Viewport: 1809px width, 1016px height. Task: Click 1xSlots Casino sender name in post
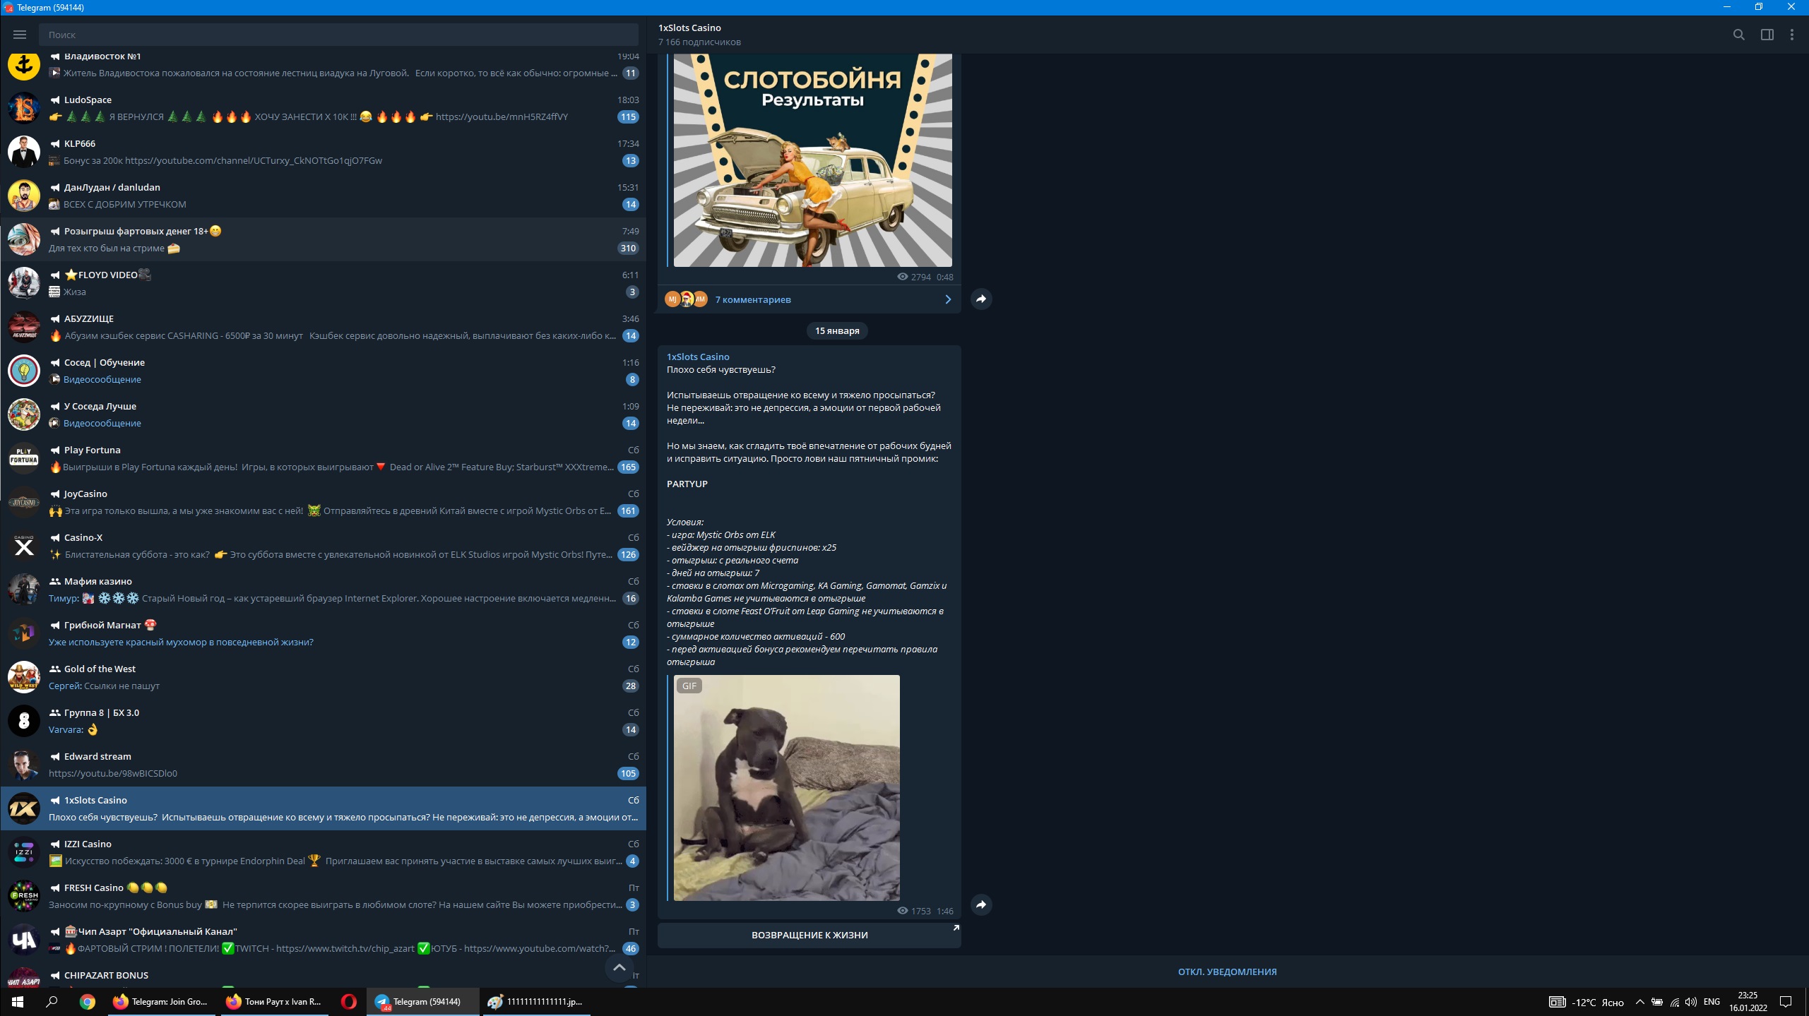(698, 357)
